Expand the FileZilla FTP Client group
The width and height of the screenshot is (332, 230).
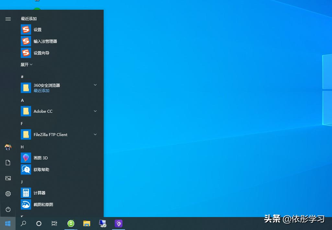coord(95,134)
